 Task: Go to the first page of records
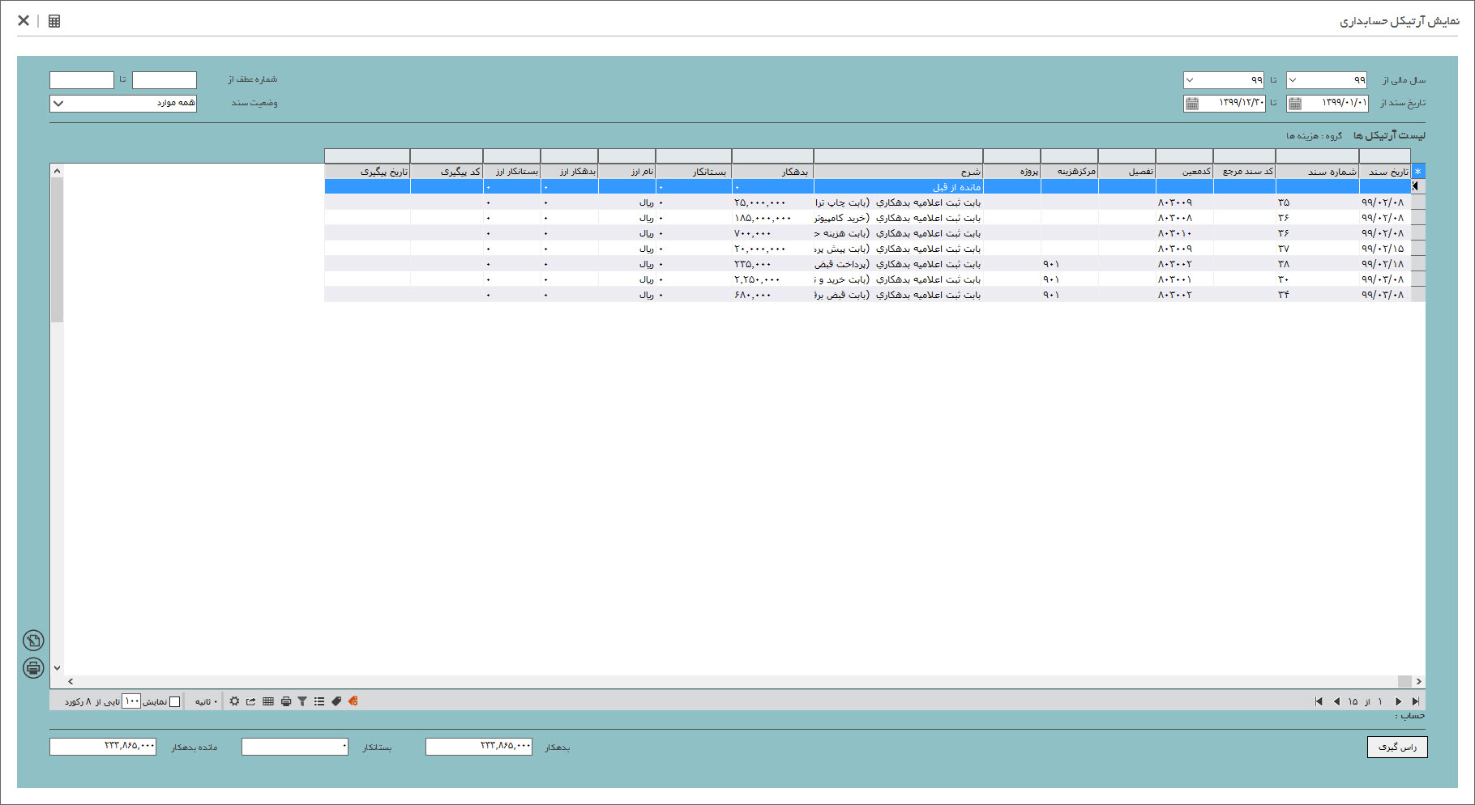pos(1319,701)
